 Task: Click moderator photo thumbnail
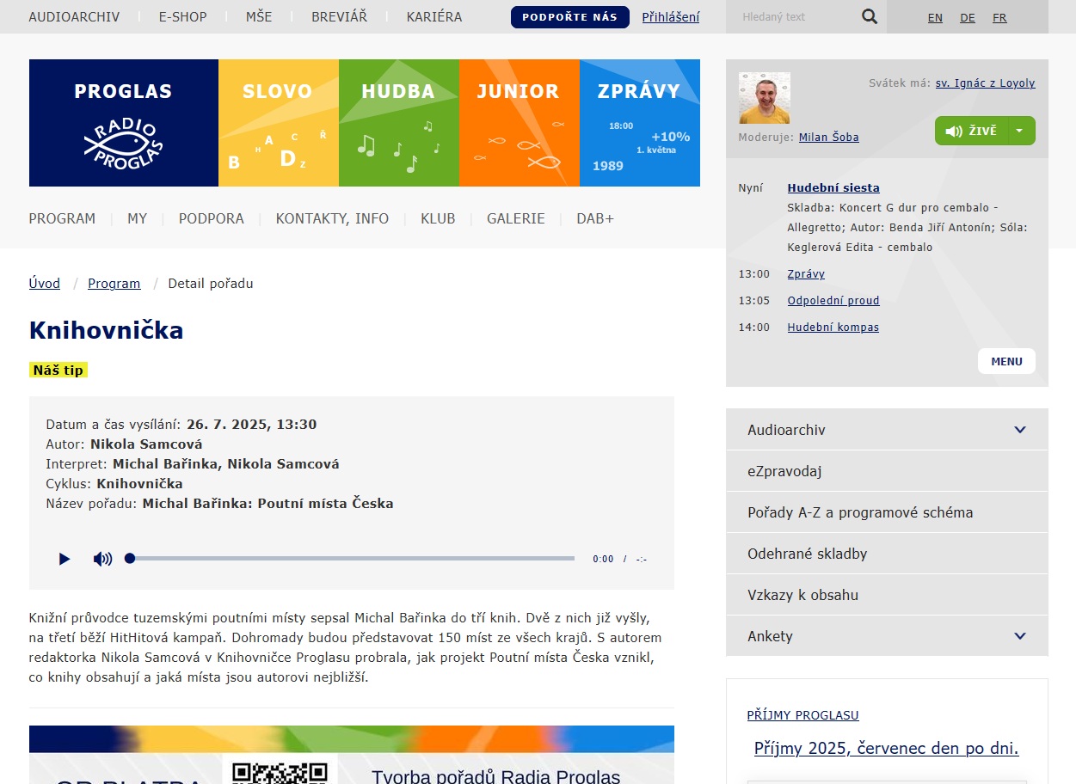click(765, 98)
